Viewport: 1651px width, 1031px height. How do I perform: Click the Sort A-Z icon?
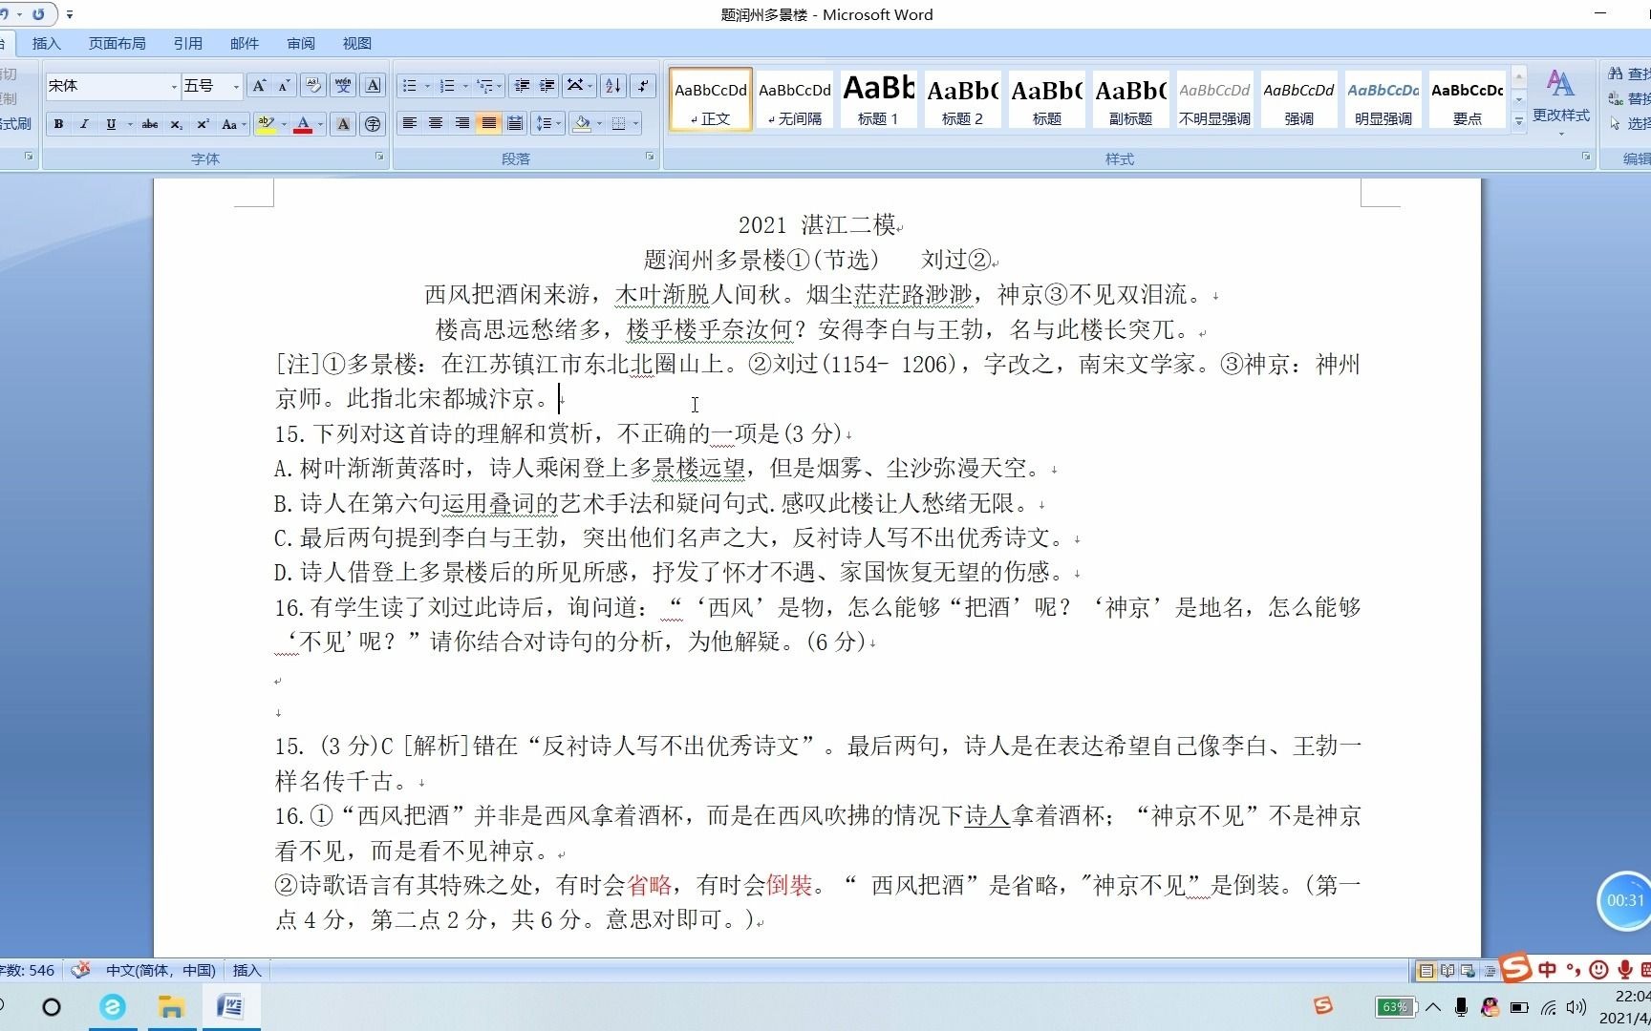[613, 86]
